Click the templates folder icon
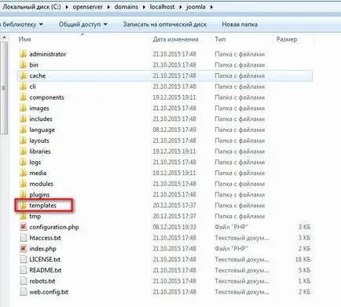 click(23, 206)
